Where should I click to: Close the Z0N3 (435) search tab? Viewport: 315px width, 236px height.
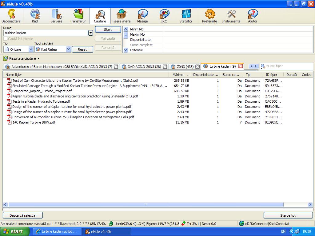coord(197,67)
